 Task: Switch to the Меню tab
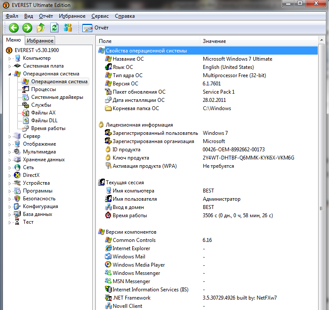coord(13,40)
